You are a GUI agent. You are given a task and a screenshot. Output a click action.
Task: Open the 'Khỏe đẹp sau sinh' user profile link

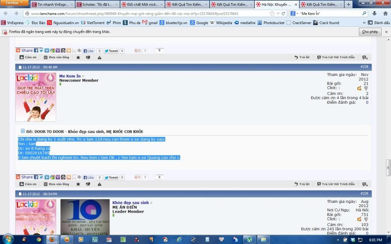[131, 203]
